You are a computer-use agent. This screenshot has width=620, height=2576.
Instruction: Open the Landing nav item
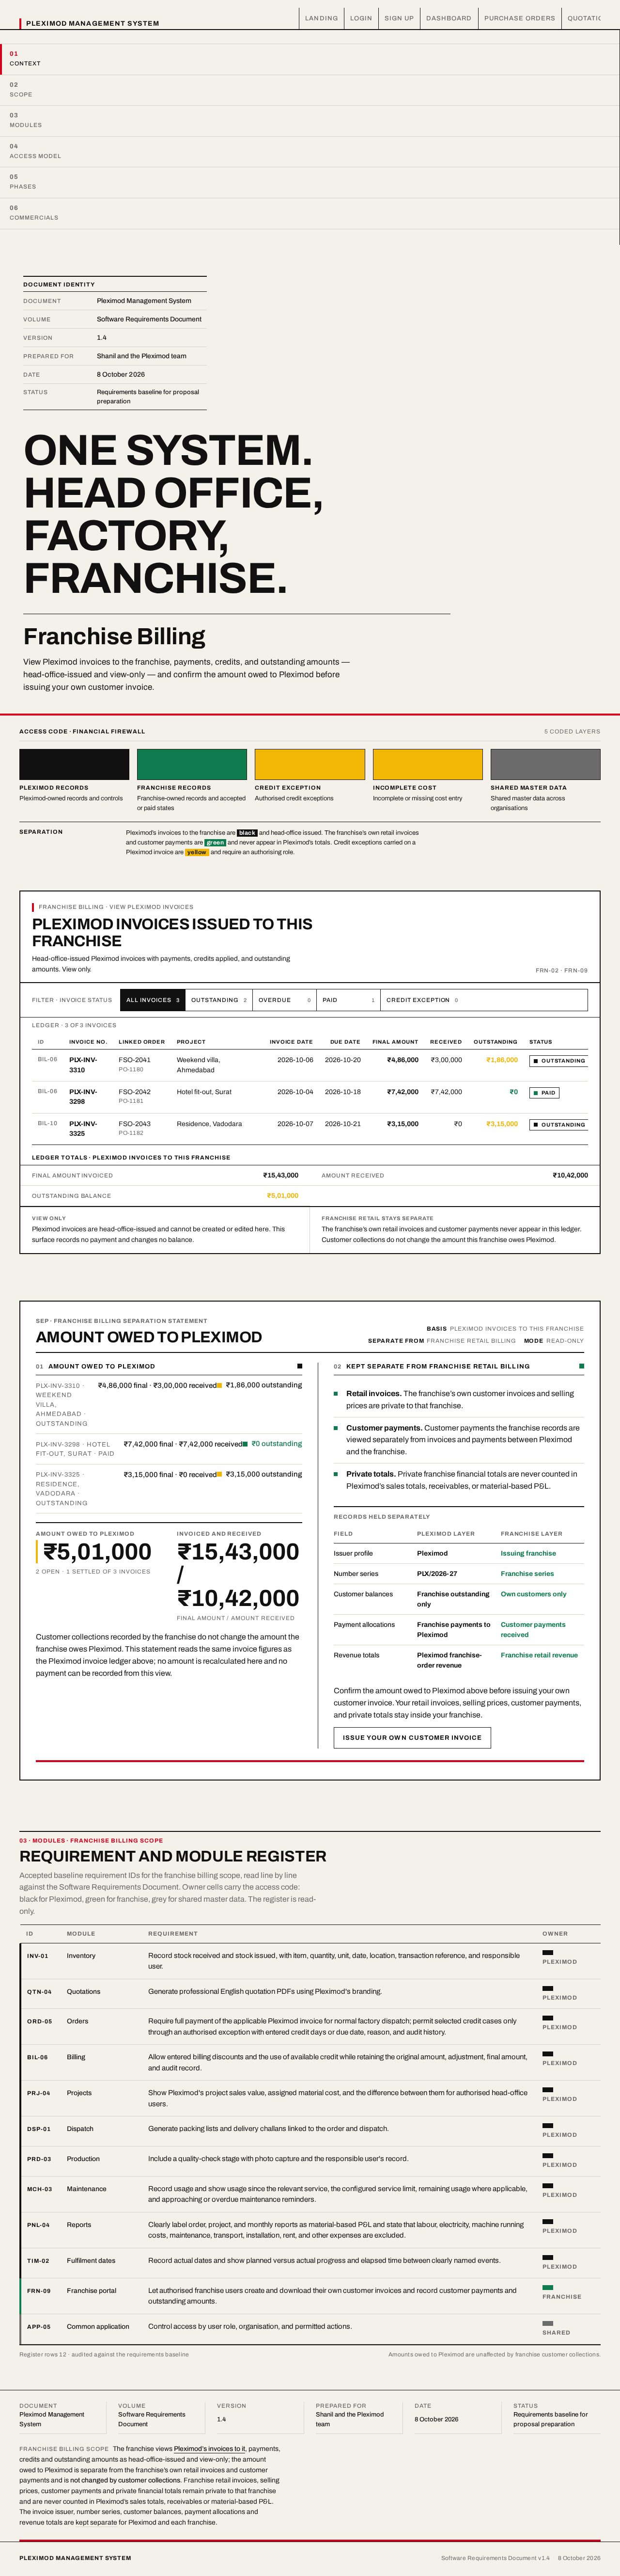(x=321, y=18)
